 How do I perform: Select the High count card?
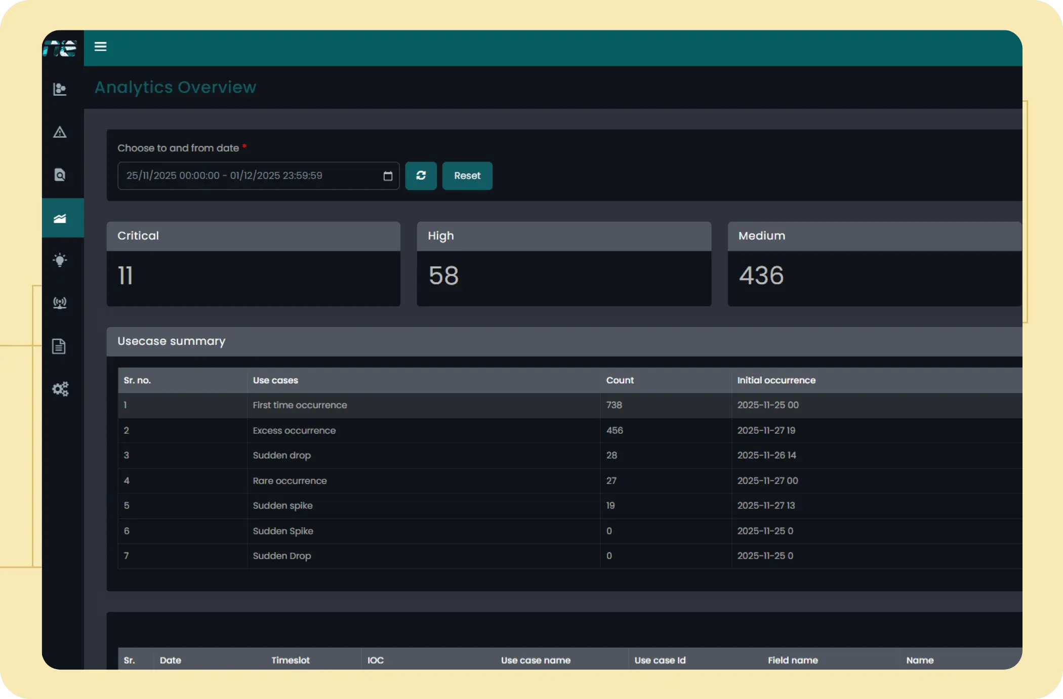[563, 264]
